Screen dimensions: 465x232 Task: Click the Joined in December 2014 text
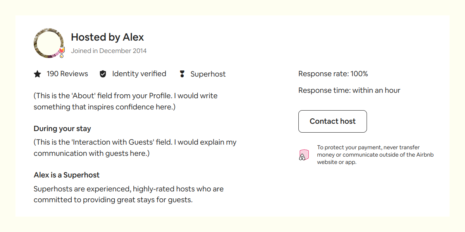(109, 51)
